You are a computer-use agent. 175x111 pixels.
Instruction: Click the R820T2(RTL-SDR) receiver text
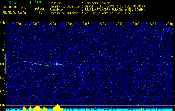(x=115, y=10)
